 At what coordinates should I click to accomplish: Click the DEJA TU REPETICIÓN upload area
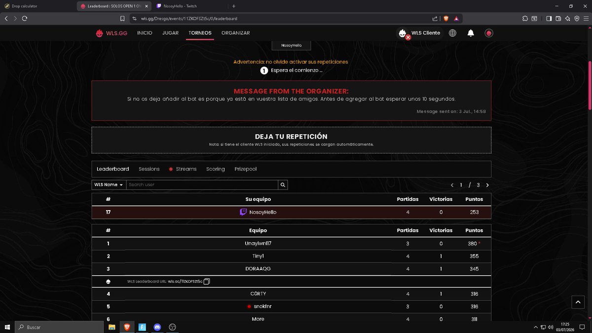(x=291, y=140)
